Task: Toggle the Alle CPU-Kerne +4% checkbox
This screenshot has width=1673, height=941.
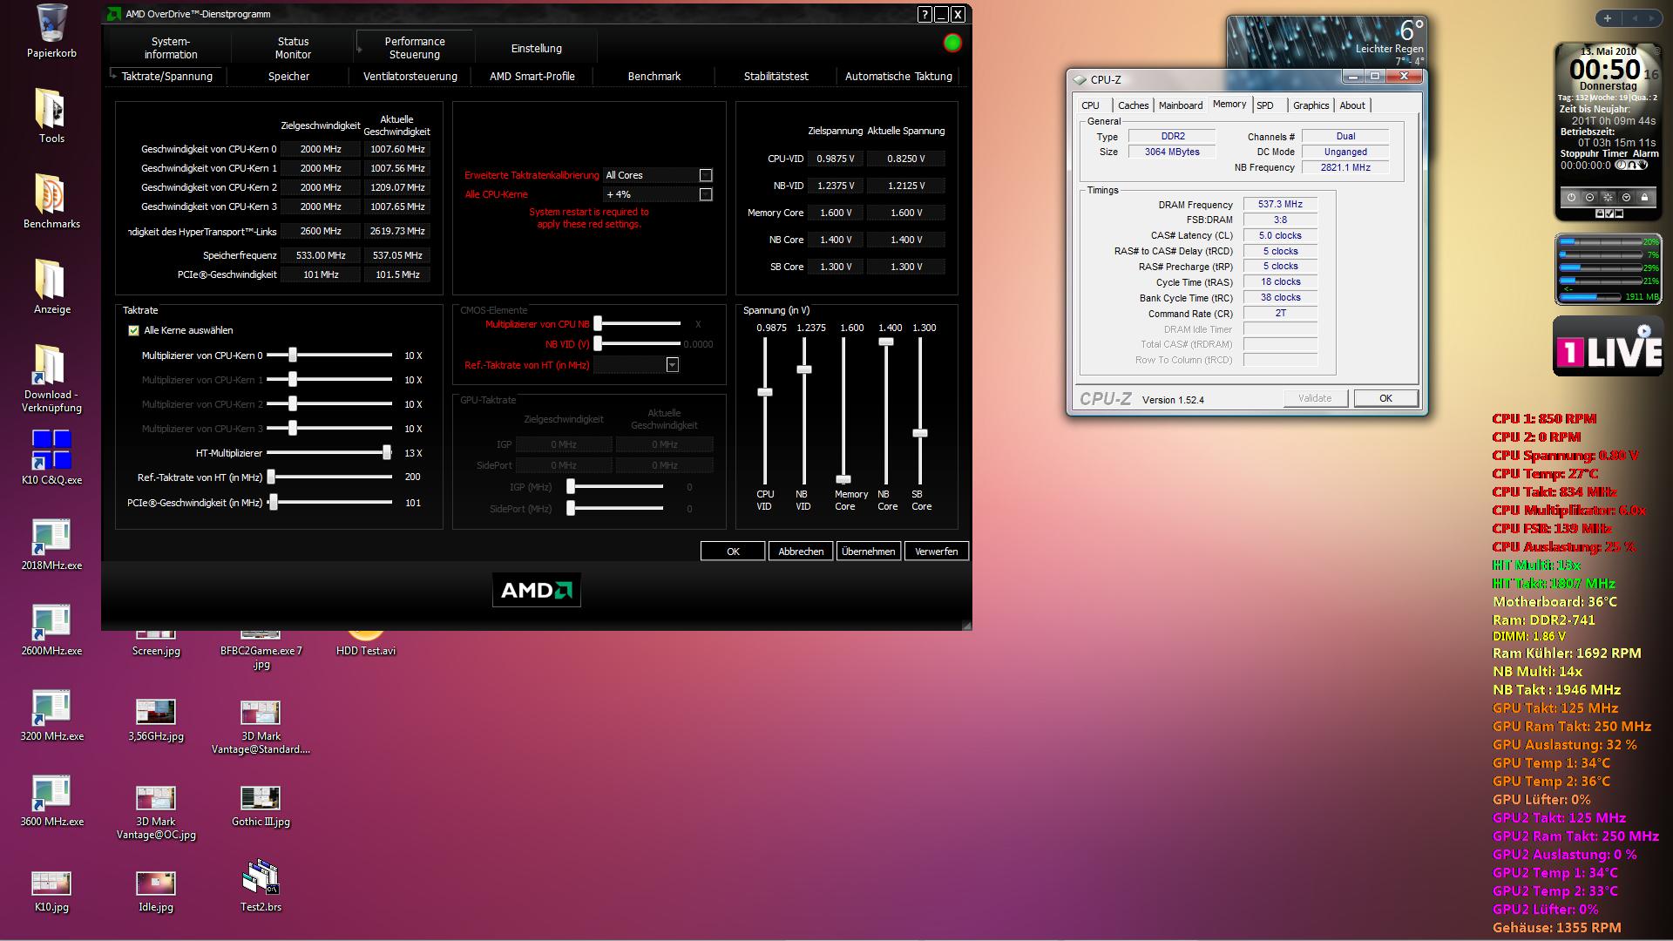Action: pos(706,194)
